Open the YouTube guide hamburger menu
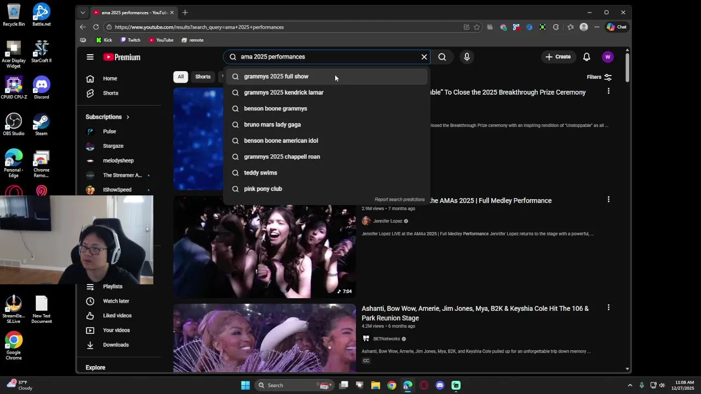 (90, 57)
